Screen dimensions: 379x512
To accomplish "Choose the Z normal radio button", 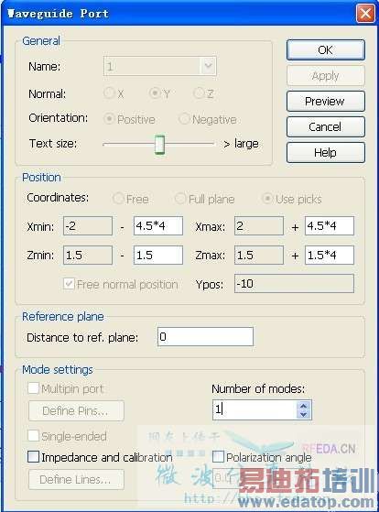I will coord(199,93).
